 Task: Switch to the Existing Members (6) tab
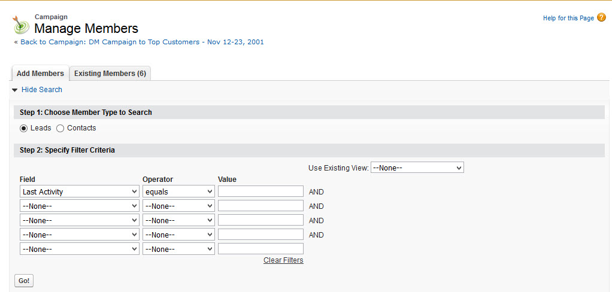110,74
